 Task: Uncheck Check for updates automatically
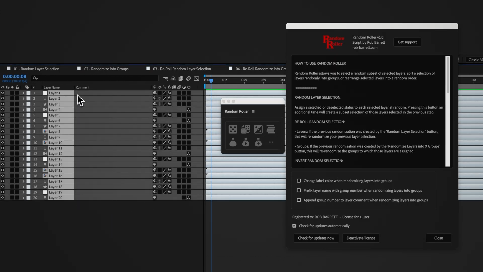294,226
